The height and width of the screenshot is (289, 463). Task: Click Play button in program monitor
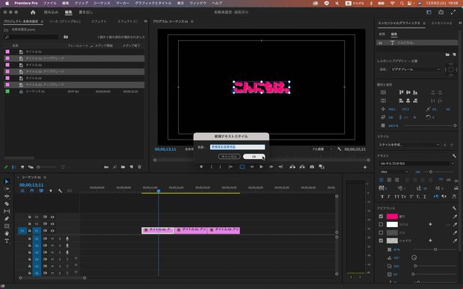pyautogui.click(x=261, y=167)
